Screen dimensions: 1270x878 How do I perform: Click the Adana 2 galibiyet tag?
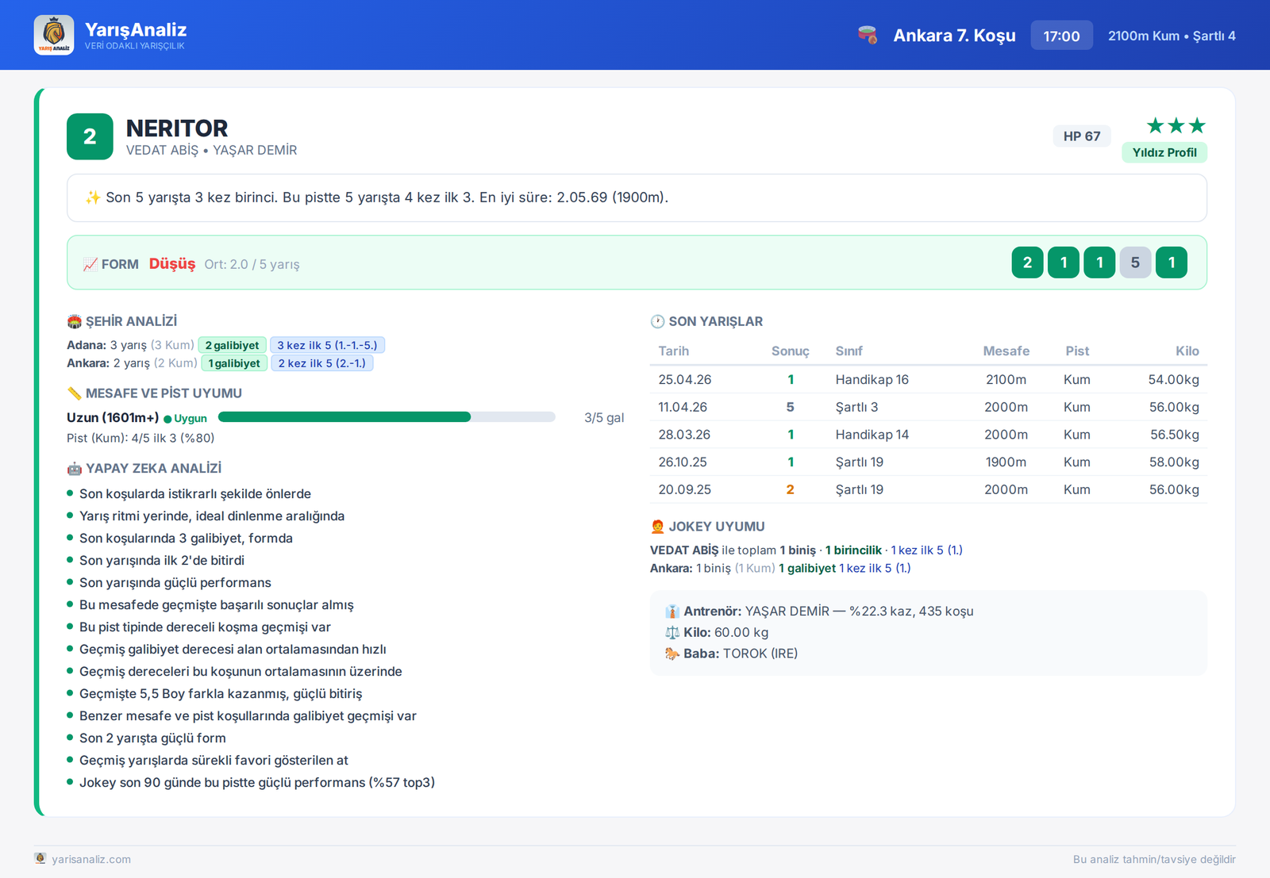(232, 345)
